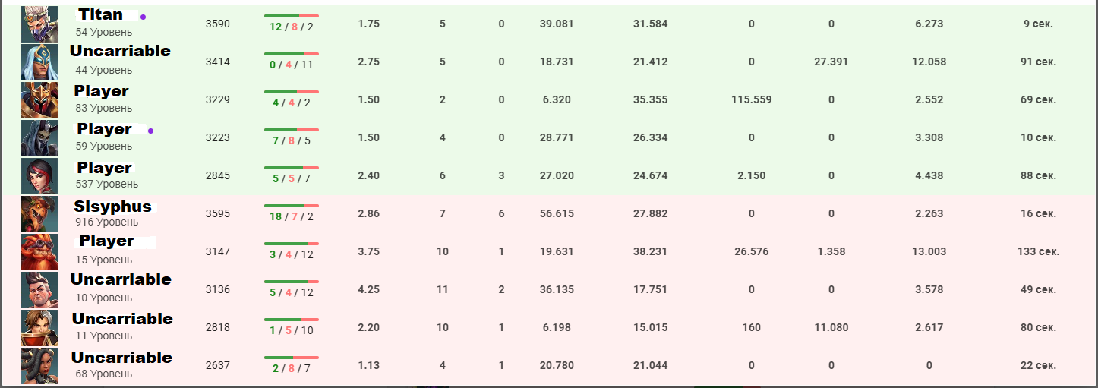Click purple dot beside level 59 Player
This screenshot has width=1098, height=388.
[x=150, y=131]
